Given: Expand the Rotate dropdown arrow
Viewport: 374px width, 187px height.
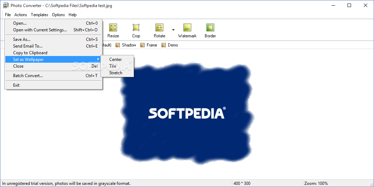Looking at the screenshot, I should (173, 30).
